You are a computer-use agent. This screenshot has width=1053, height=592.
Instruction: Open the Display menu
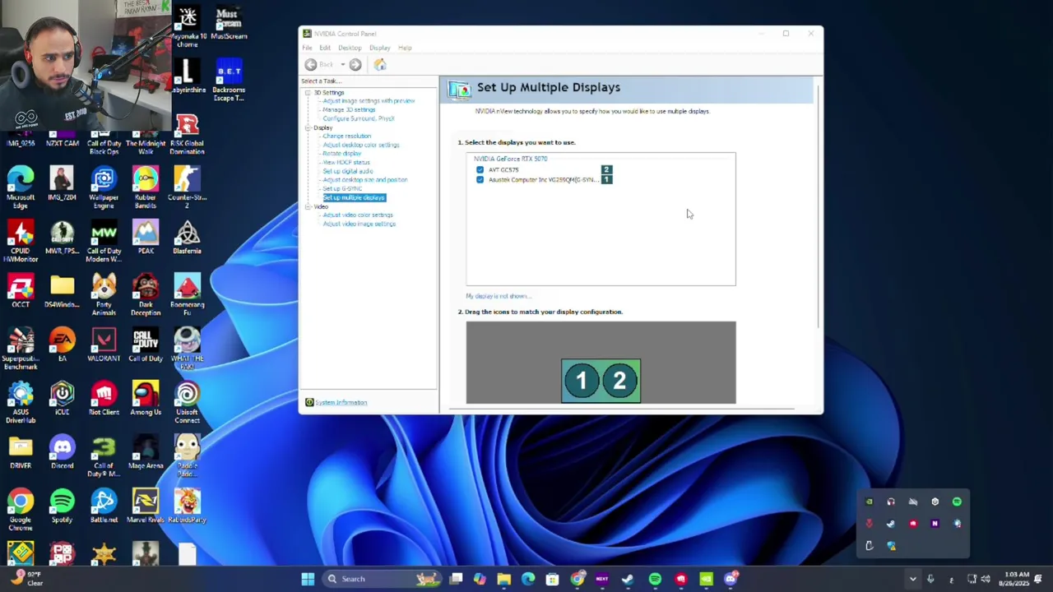(x=379, y=48)
